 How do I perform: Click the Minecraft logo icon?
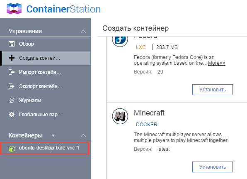tap(120, 116)
